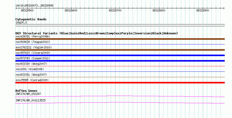Click the red esv25585 loss bar
232x118 pixels.
[120, 83]
